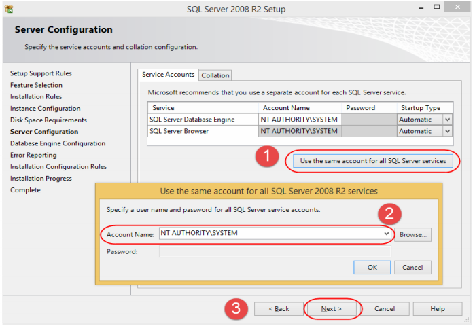The image size is (475, 326).
Task: Click Instance Configuration in the steps list
Action: tap(45, 109)
